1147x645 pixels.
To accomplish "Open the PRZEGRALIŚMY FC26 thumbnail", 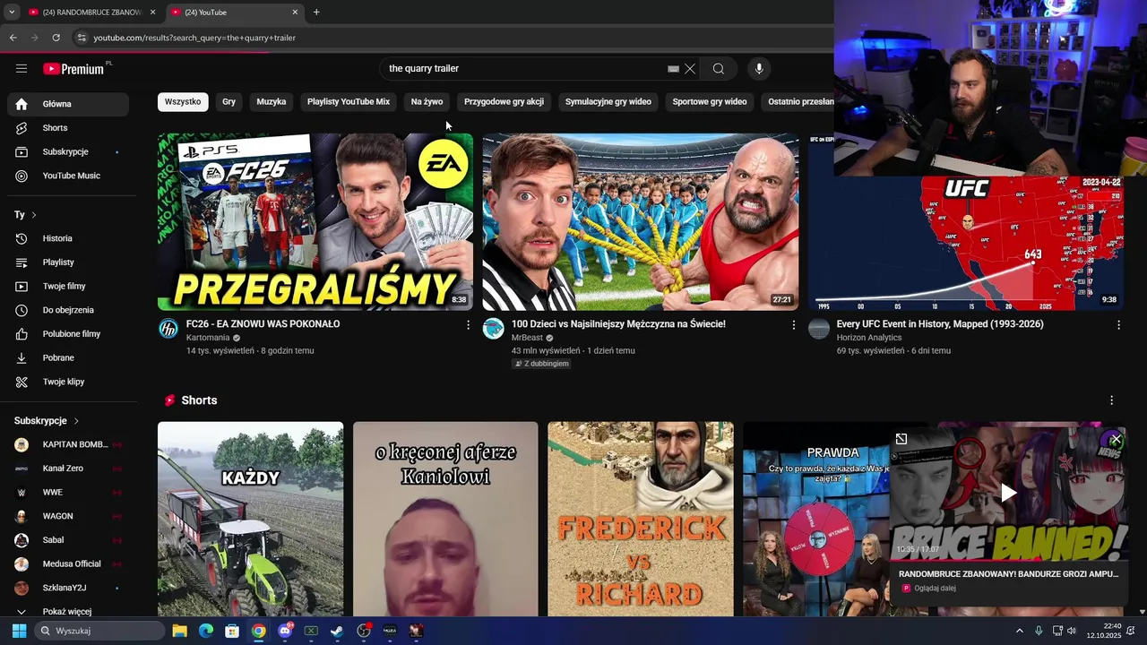I will pyautogui.click(x=315, y=222).
